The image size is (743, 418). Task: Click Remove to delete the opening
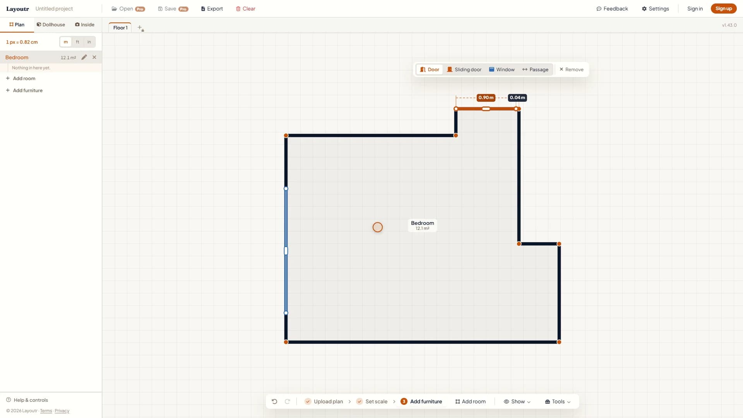click(x=572, y=70)
